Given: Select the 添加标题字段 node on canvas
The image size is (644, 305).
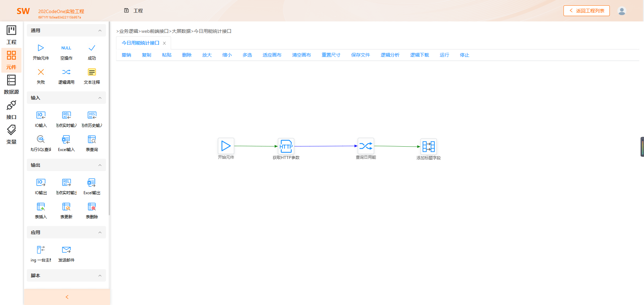Looking at the screenshot, I should (429, 147).
